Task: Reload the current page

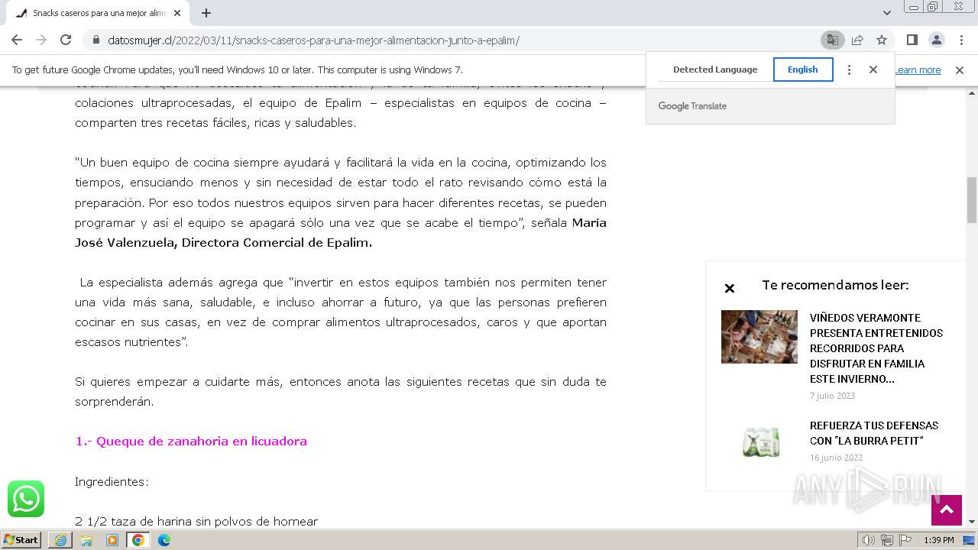Action: tap(66, 40)
